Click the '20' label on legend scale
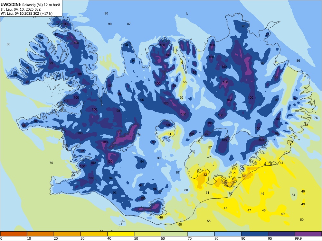 56,238
